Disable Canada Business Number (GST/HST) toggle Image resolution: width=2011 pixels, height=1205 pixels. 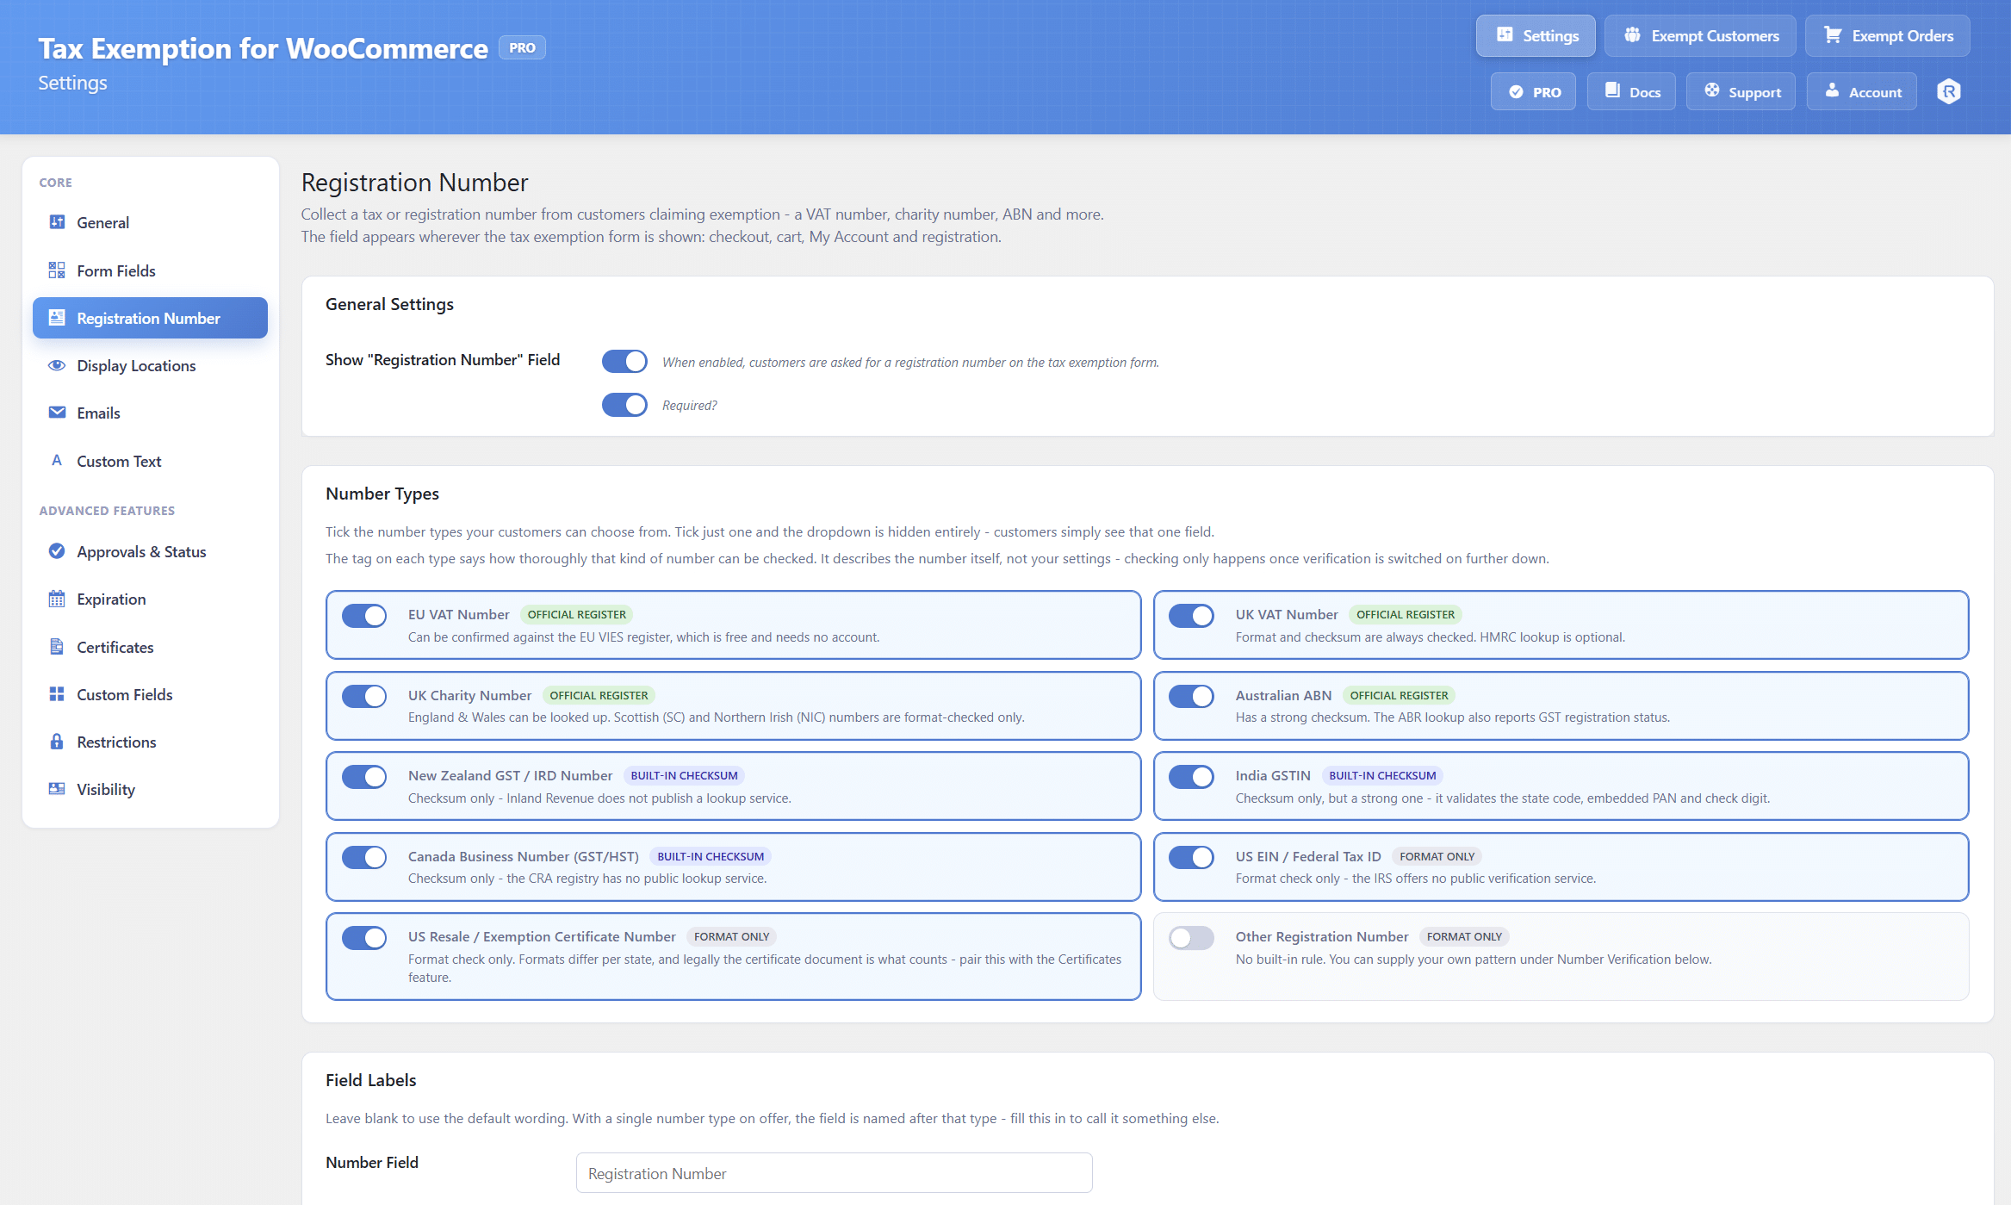pos(364,857)
